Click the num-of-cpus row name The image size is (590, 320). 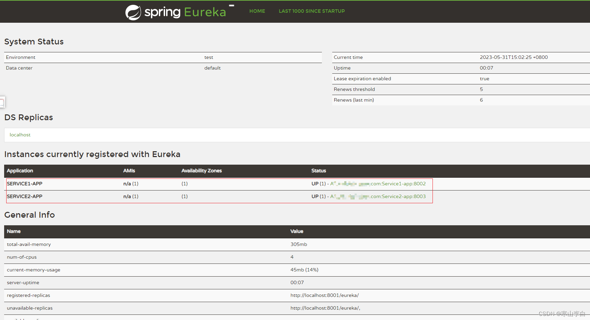22,257
